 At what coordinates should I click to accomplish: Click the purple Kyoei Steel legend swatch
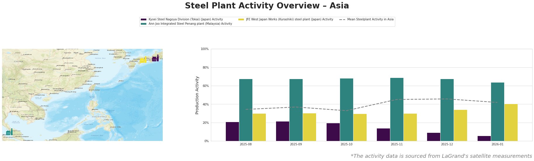pyautogui.click(x=144, y=19)
